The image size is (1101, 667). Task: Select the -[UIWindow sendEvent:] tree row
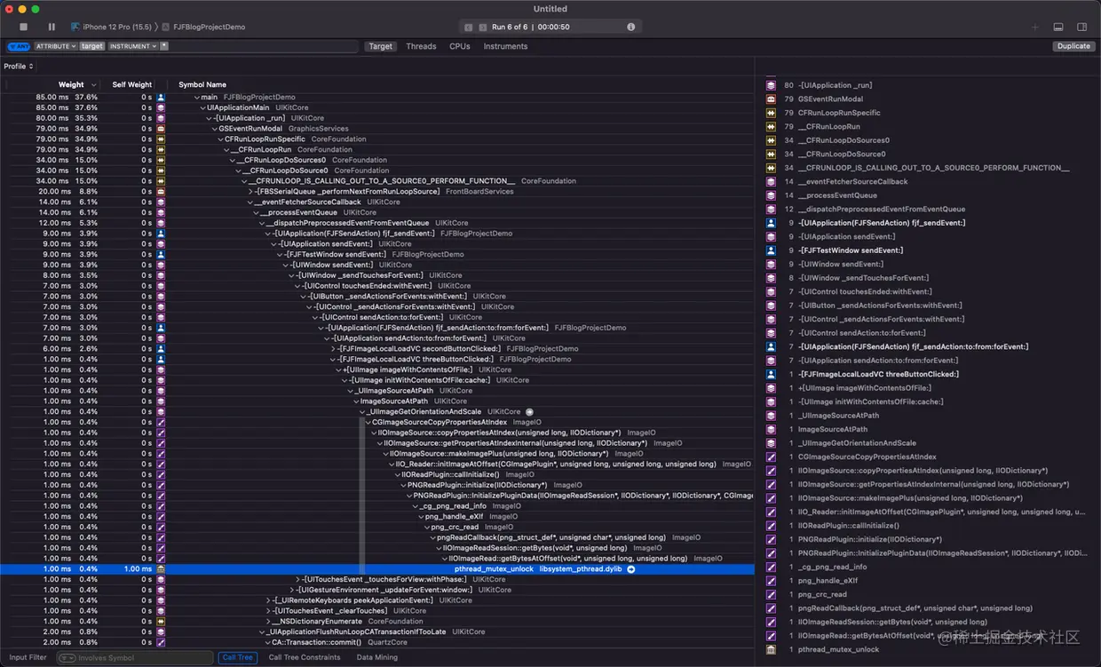click(377, 265)
